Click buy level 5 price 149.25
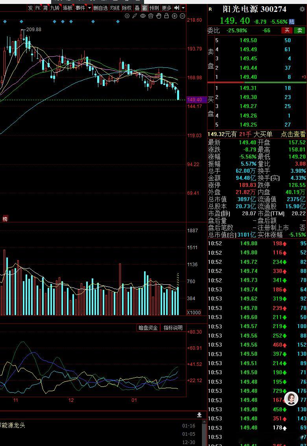 tap(248, 125)
